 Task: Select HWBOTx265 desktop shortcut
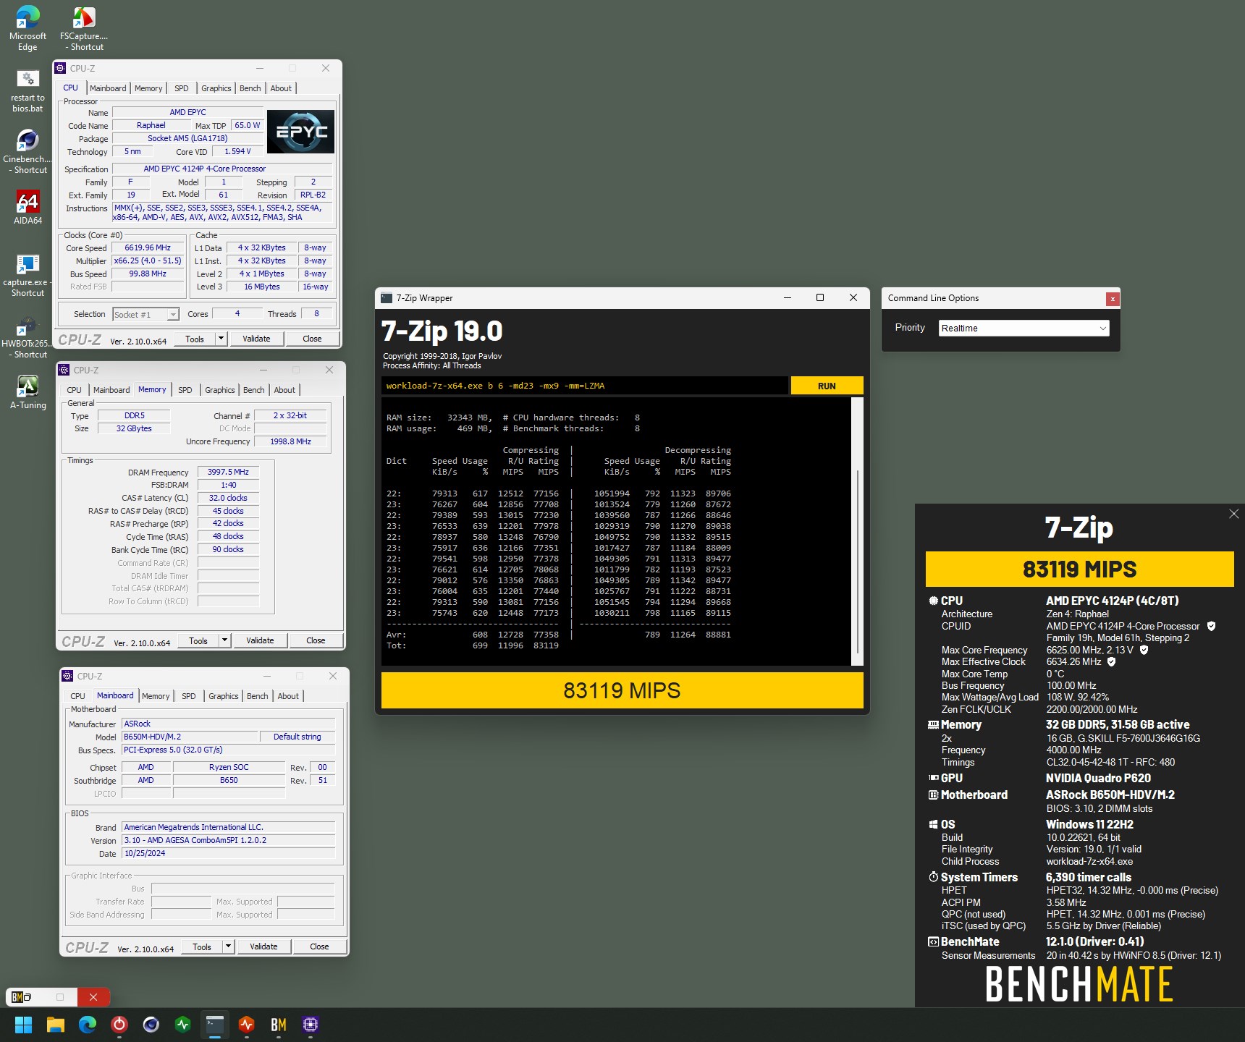point(28,336)
